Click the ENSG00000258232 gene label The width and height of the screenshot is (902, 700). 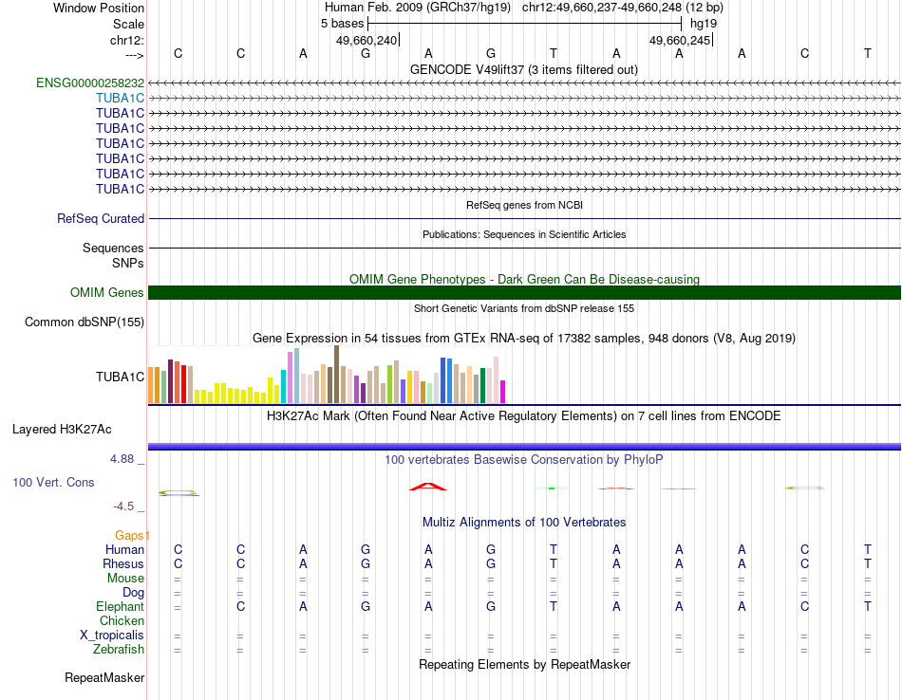tap(90, 83)
